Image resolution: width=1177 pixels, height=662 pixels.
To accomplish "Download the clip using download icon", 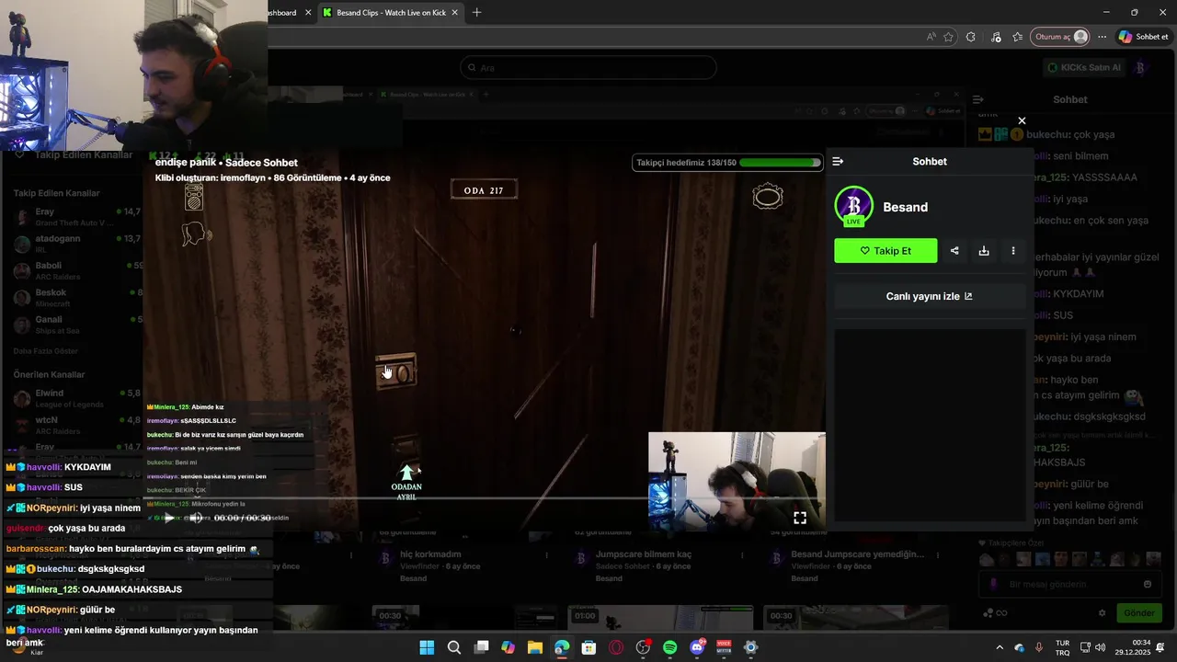I will coord(984,251).
